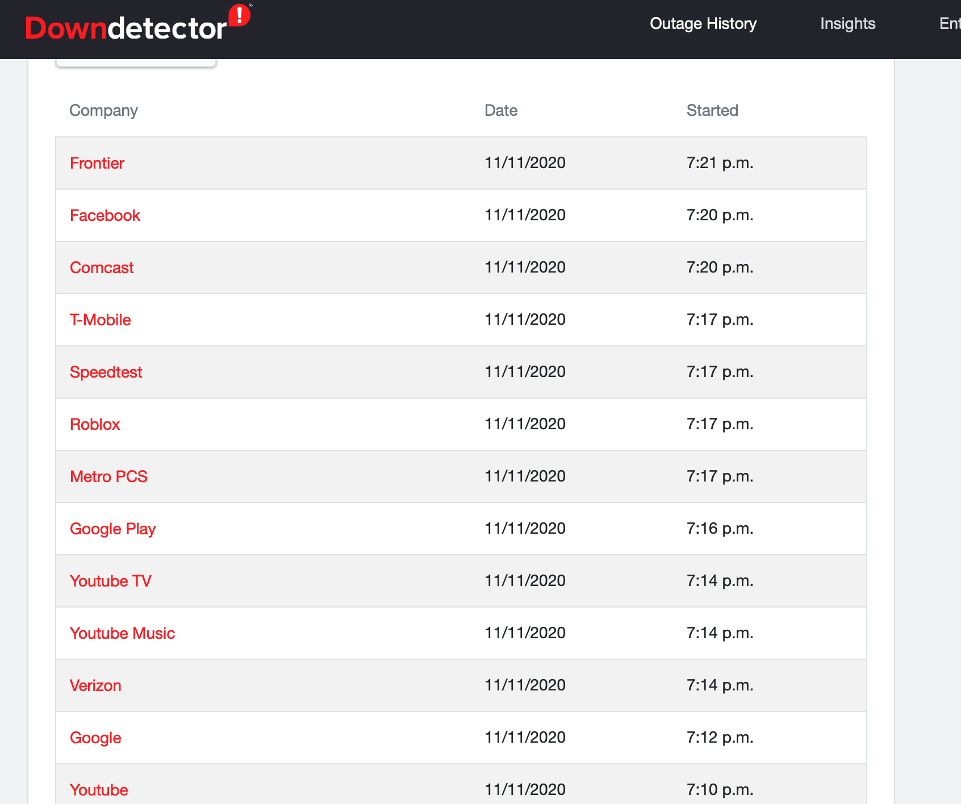Open the Google Play outage link
The width and height of the screenshot is (961, 804).
tap(112, 529)
